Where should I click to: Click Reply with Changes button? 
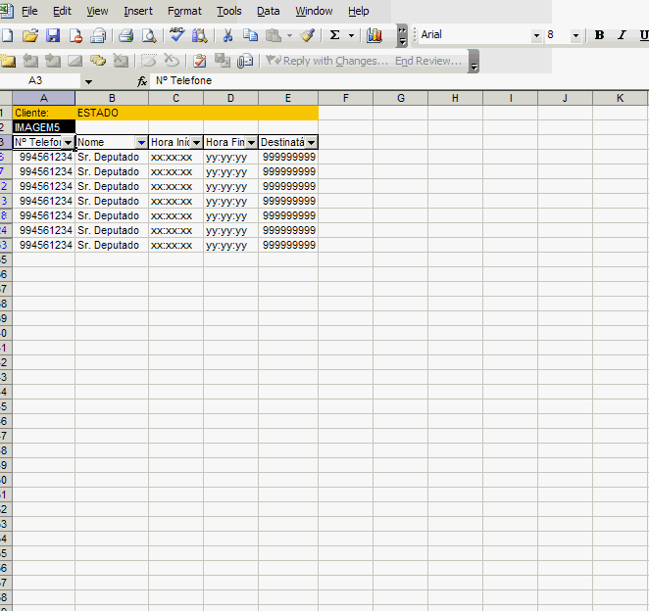pyautogui.click(x=327, y=61)
